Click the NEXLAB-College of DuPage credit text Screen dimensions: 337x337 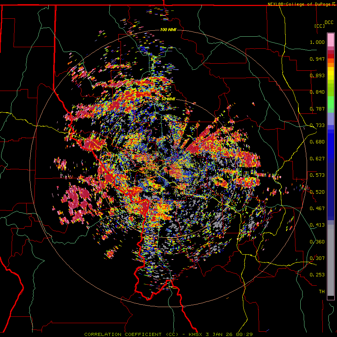[300, 4]
